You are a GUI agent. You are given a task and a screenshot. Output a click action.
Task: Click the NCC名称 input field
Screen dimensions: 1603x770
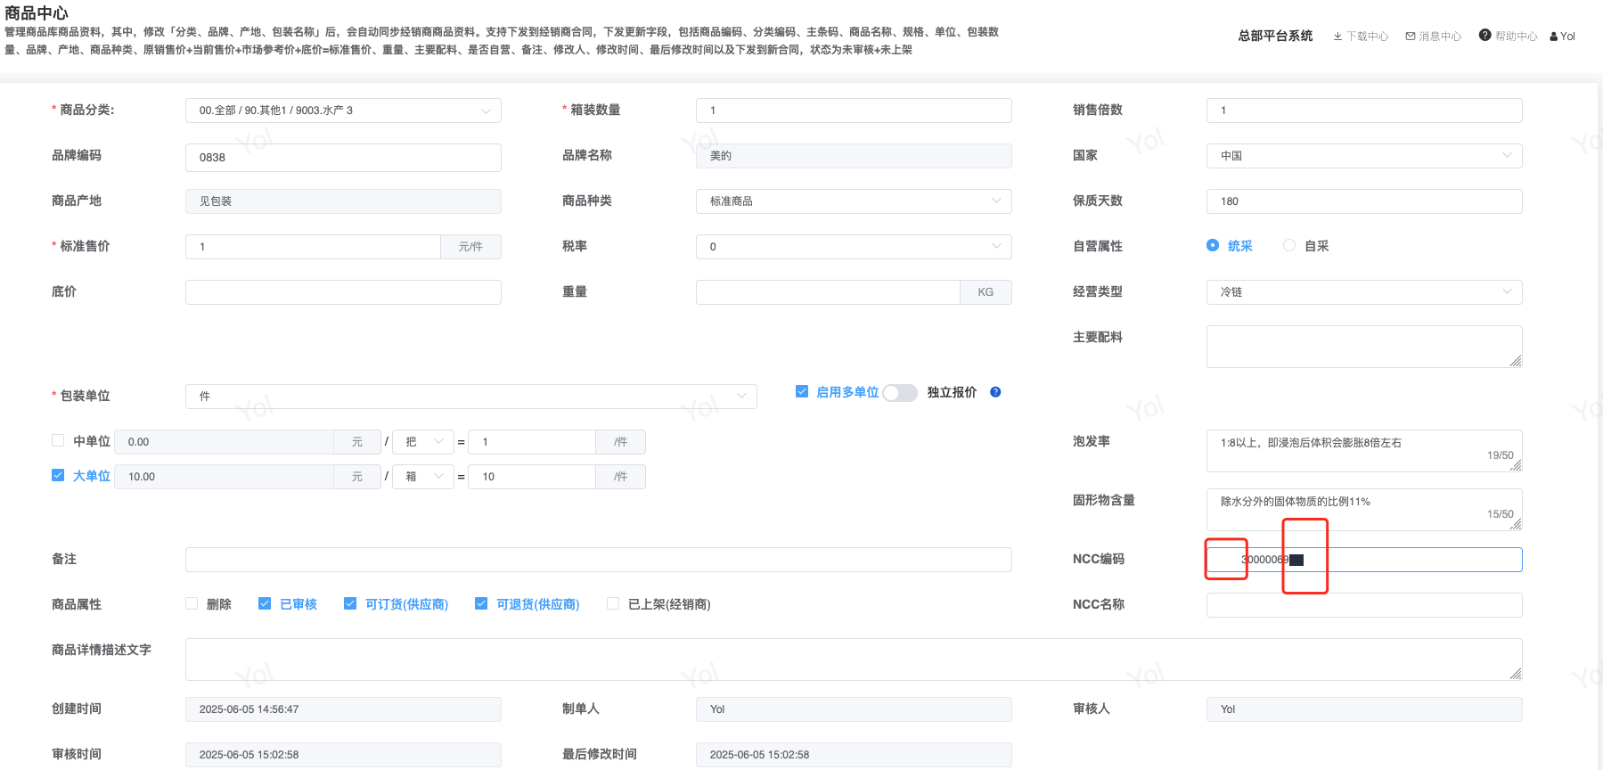[1364, 605]
